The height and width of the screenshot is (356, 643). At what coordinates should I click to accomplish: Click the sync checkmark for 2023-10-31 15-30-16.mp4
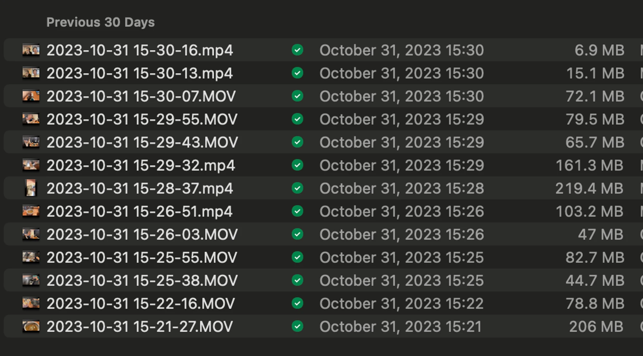(297, 50)
